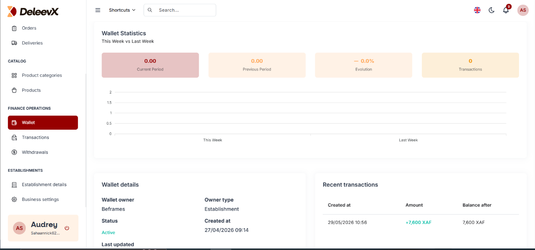Image resolution: width=535 pixels, height=250 pixels.
Task: Select the Current Period stat card
Action: (x=150, y=65)
